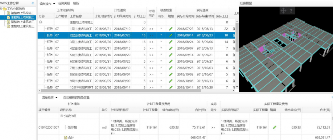Click 自动模板钢筋垫层量 button
The width and height of the screenshot is (333, 140).
point(76,97)
